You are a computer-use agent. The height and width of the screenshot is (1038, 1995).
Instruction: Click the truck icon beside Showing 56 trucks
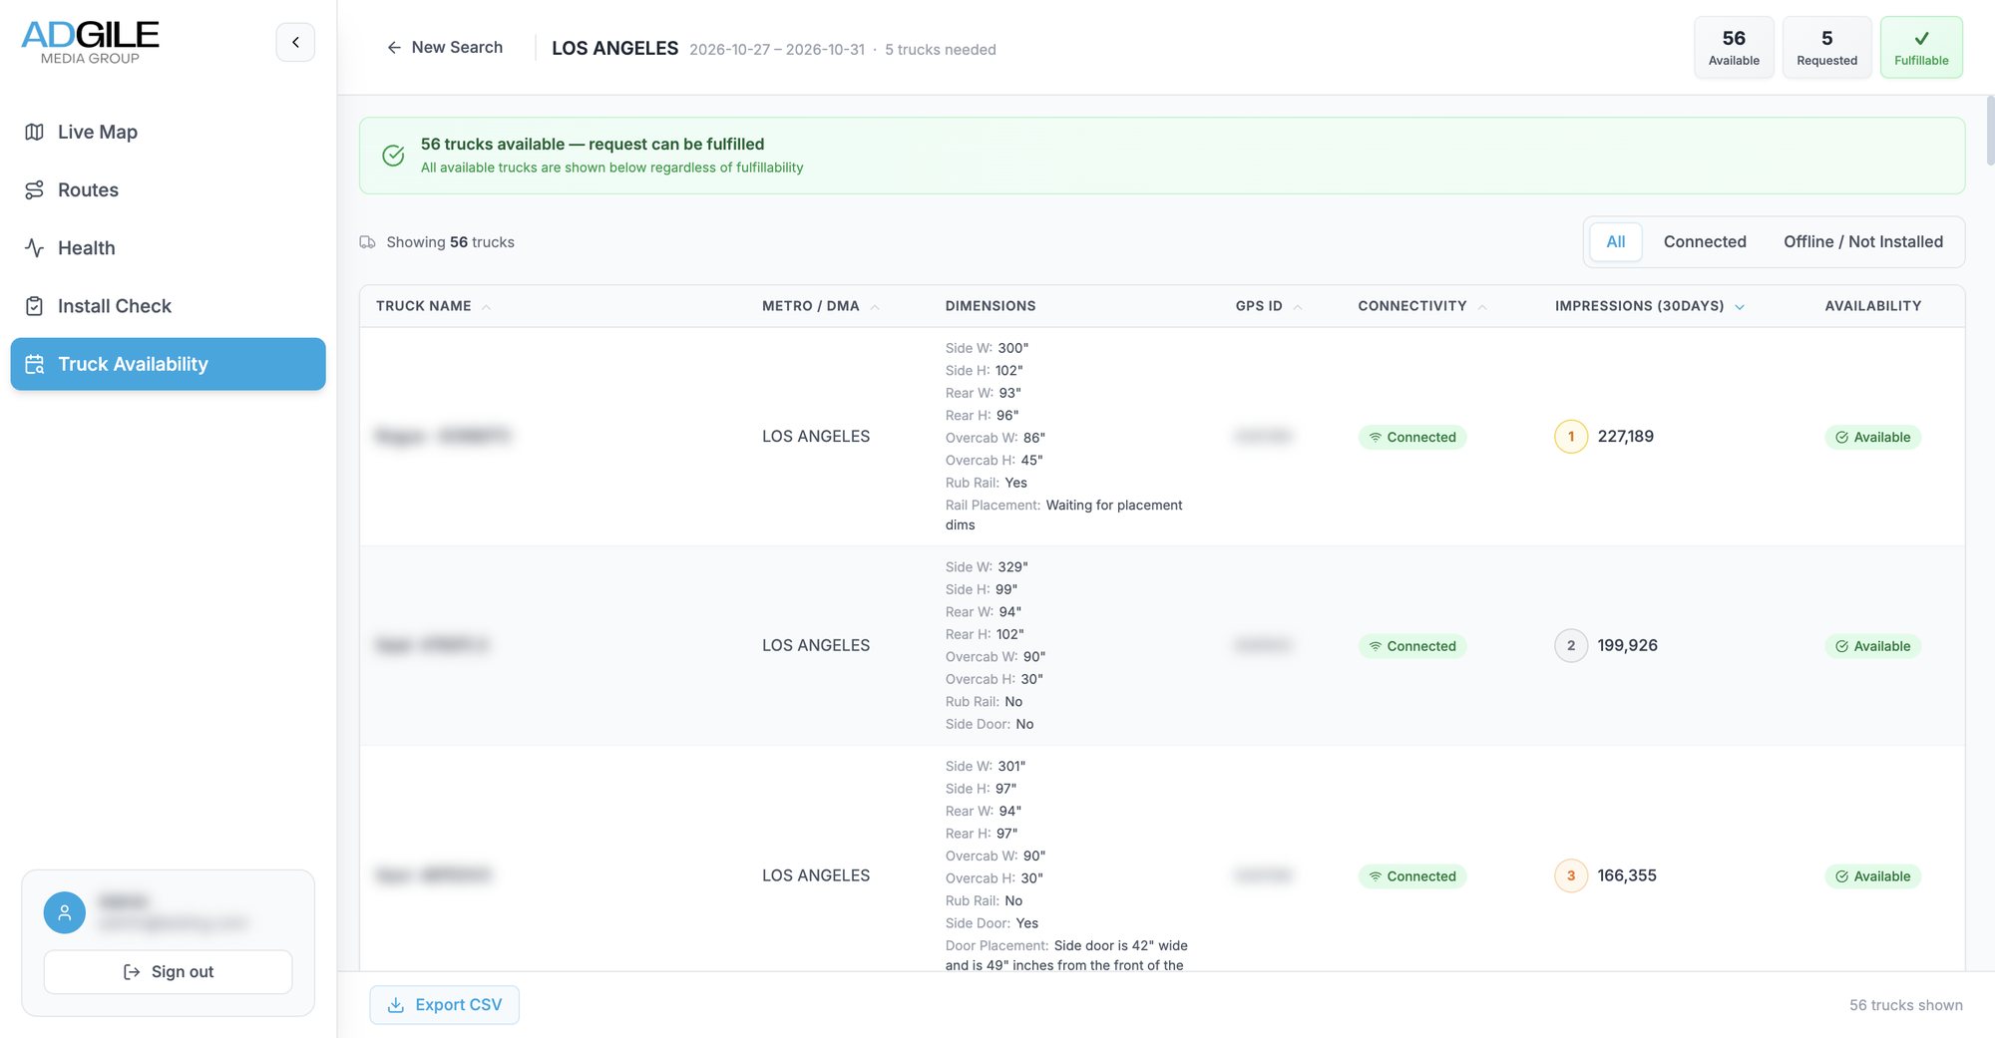tap(367, 242)
